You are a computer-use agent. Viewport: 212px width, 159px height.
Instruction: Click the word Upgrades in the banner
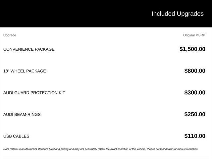tap(190, 14)
